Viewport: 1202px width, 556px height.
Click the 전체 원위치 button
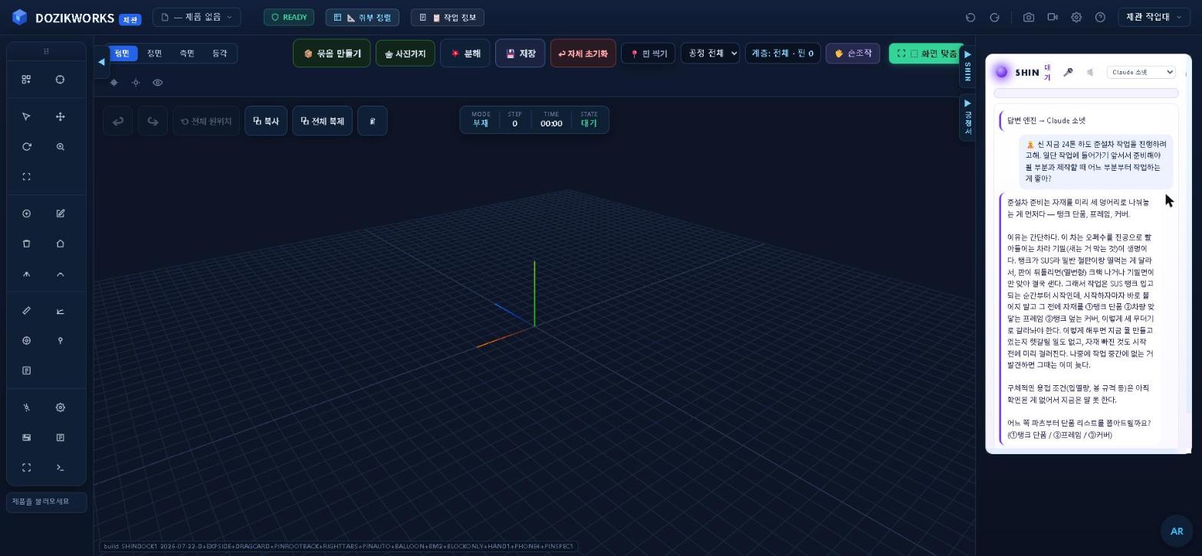(206, 121)
